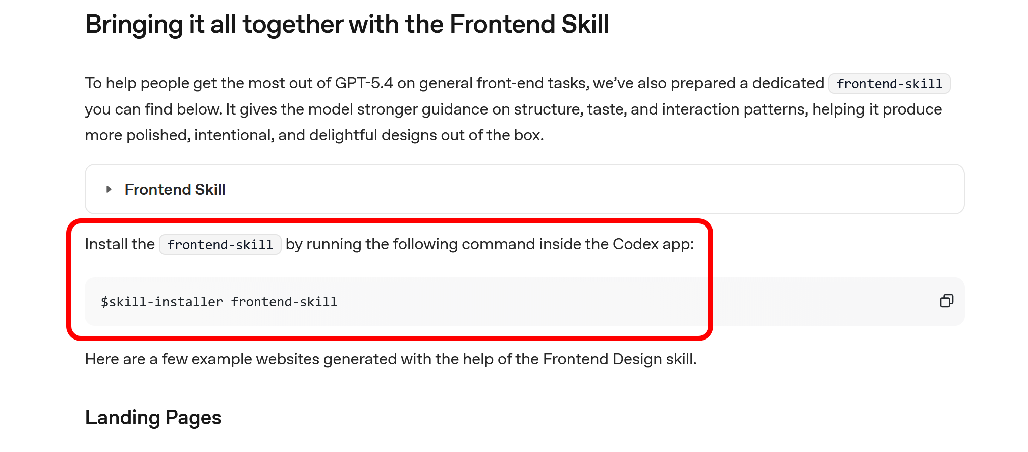Click the 'Install the' text before inline code

click(120, 244)
